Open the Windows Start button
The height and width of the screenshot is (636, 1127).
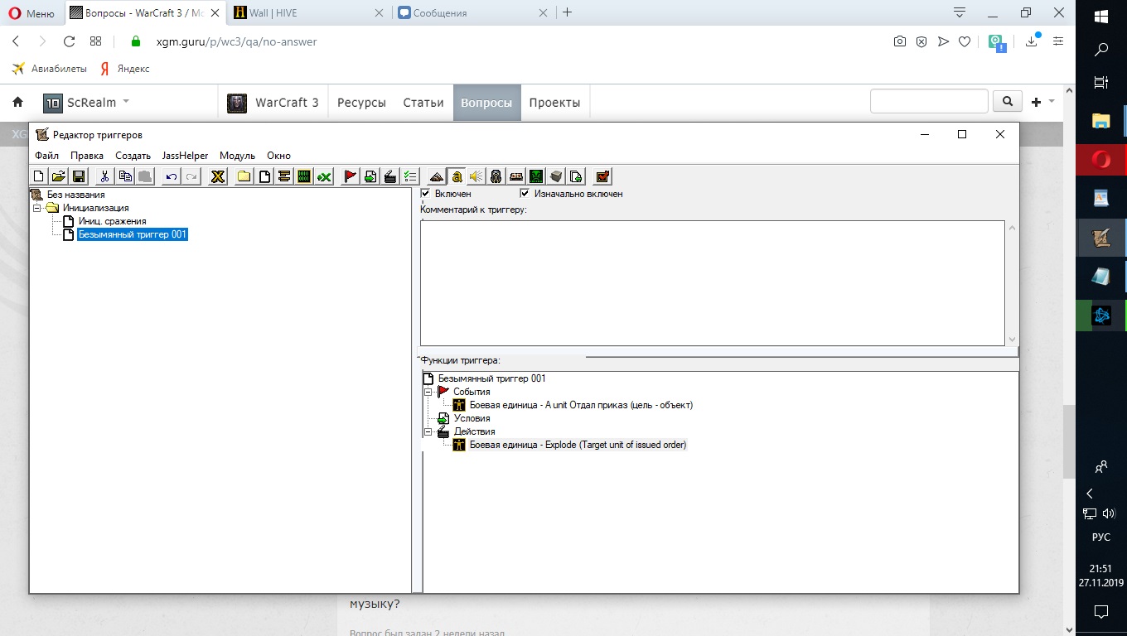1101,17
